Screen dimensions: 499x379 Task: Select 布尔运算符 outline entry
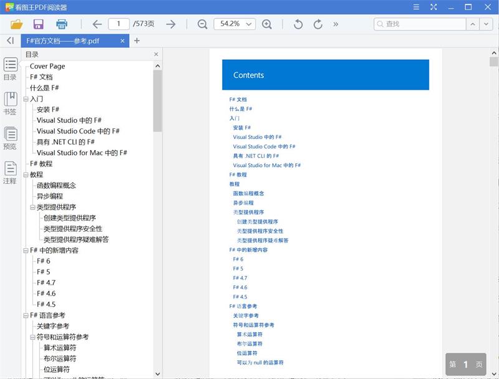[x=60, y=358]
